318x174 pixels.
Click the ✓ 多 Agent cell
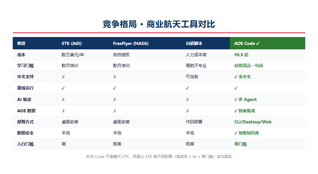click(x=245, y=100)
